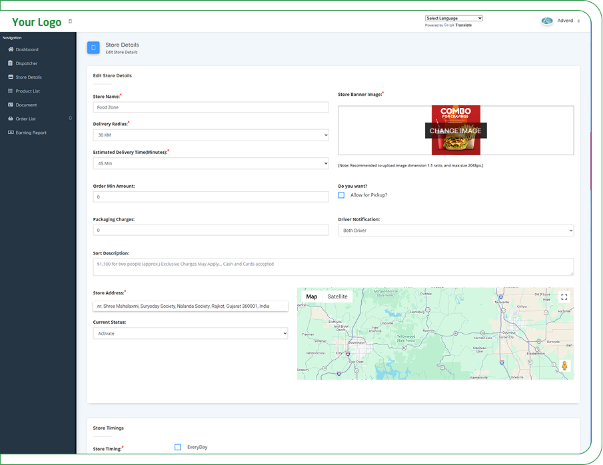The width and height of the screenshot is (603, 465).
Task: Open the Dashboard menu item
Action: [27, 49]
